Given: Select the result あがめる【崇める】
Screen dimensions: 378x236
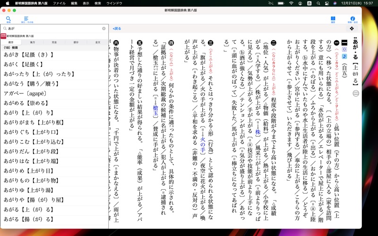Looking at the screenshot, I should [x=54, y=103].
